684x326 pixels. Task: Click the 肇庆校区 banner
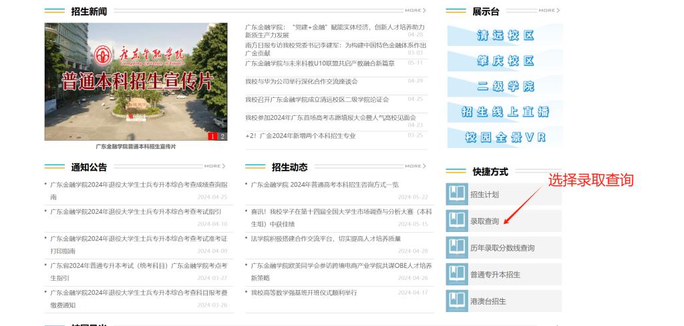pyautogui.click(x=505, y=61)
